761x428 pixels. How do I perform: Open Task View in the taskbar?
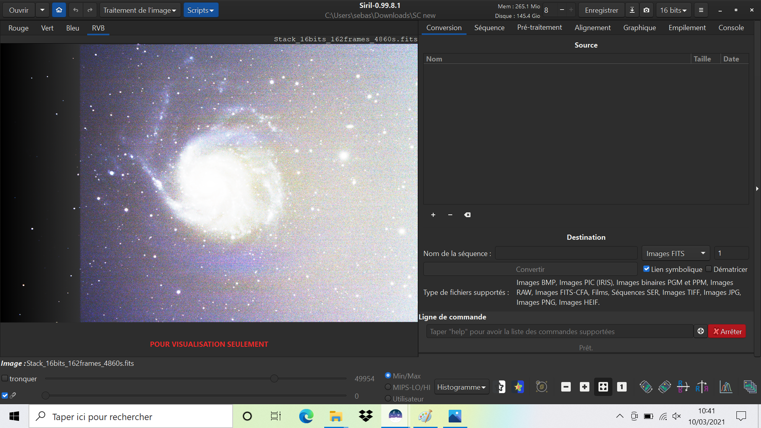click(x=276, y=416)
